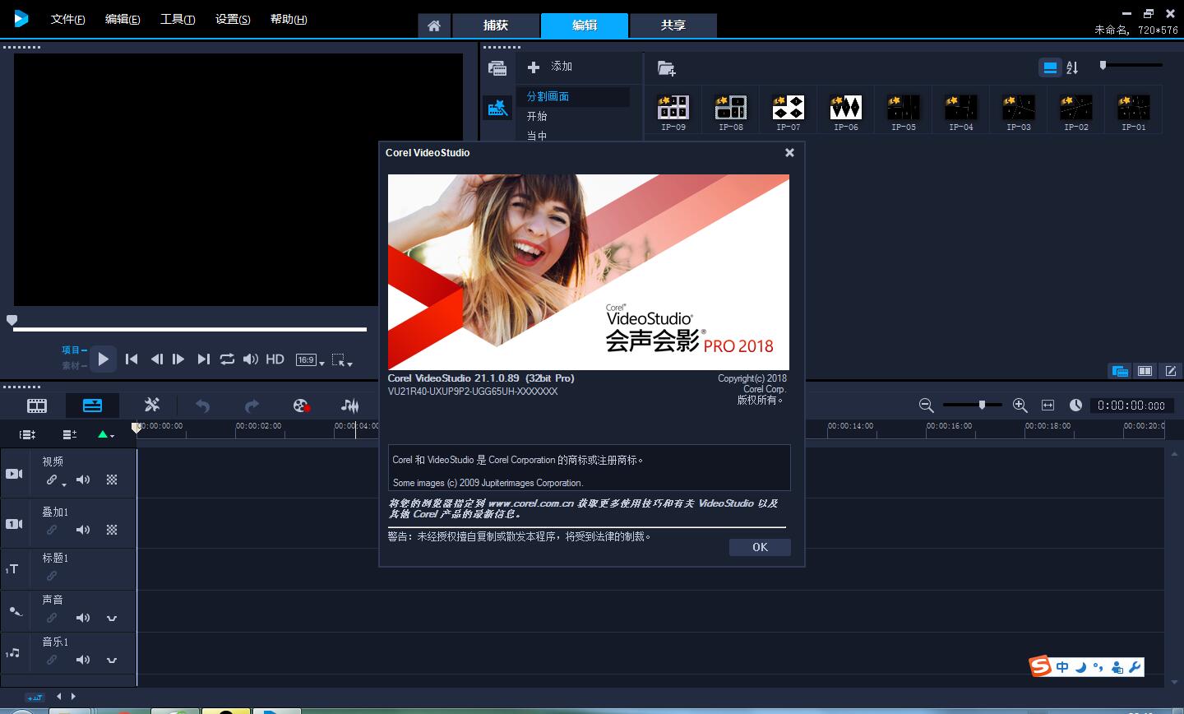Viewport: 1184px width, 714px height.
Task: Switch to the 捕获 tab
Action: coord(496,25)
